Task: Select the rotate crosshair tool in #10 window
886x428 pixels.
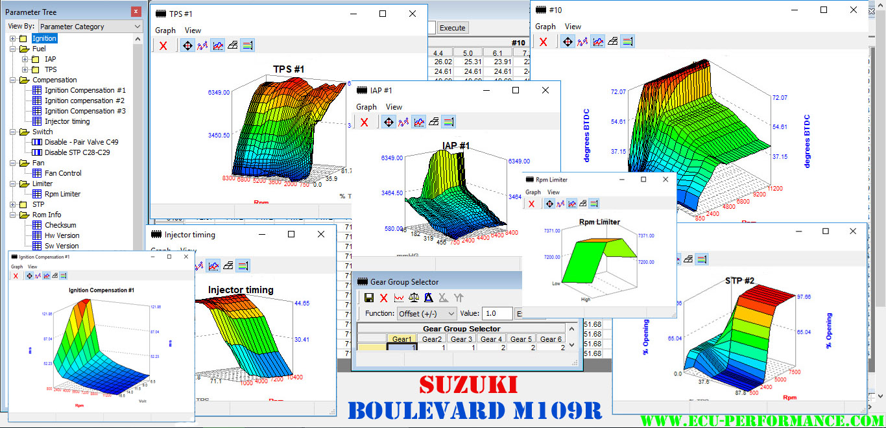Action: point(567,42)
